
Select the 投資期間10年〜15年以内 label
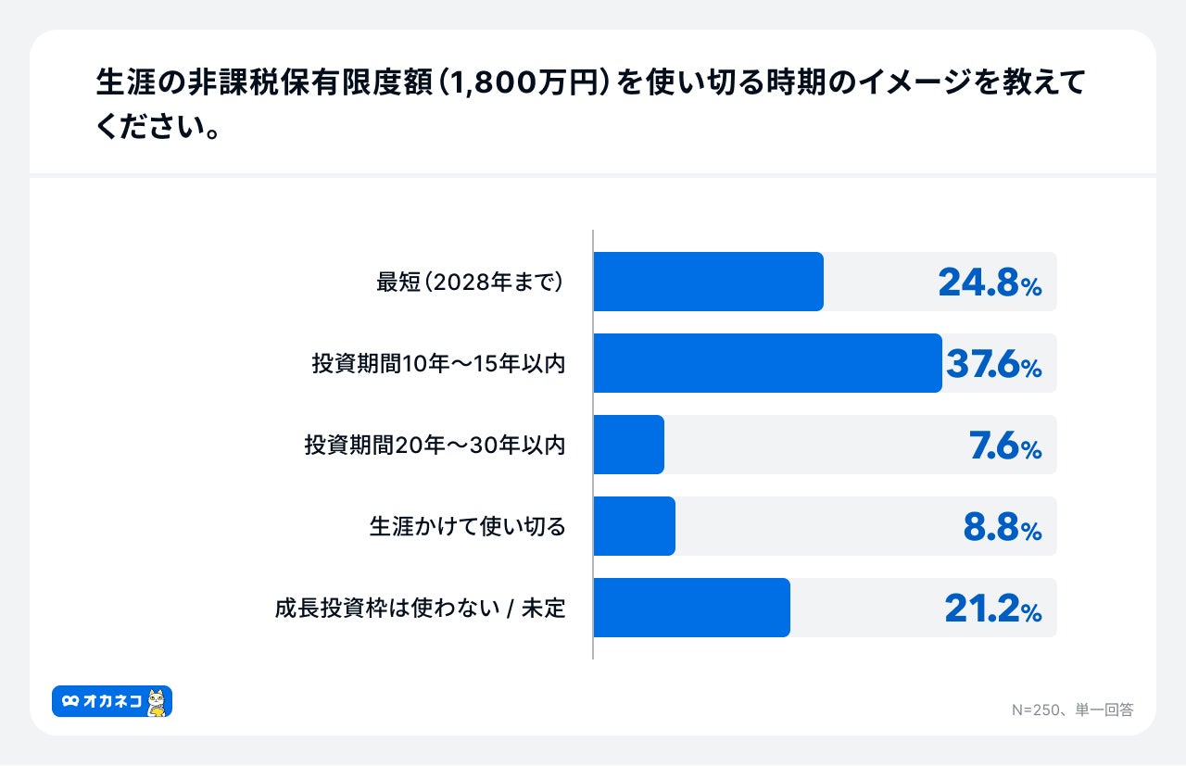tap(438, 364)
